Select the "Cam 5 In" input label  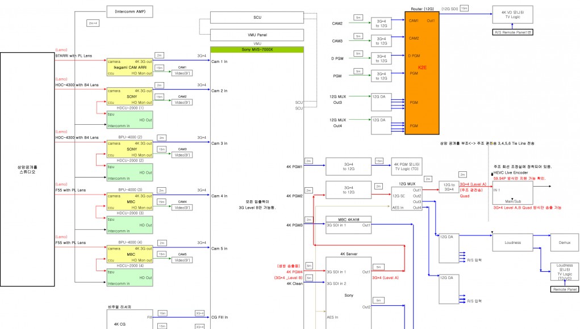[x=219, y=248]
